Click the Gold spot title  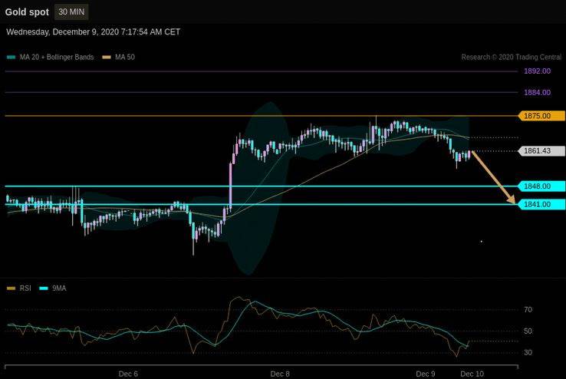click(27, 12)
